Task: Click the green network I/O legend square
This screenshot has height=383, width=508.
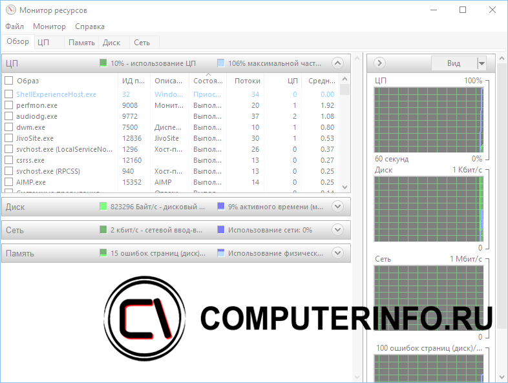Action: coord(103,230)
